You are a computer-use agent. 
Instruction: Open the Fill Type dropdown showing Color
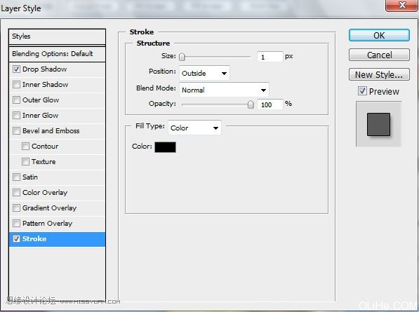(194, 128)
